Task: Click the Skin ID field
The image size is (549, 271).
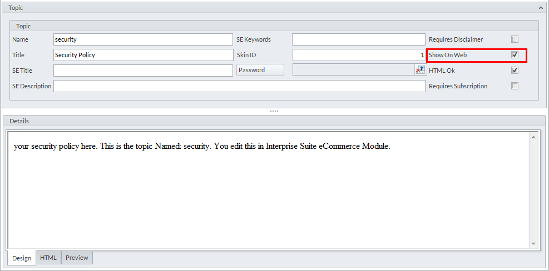Action: click(358, 55)
